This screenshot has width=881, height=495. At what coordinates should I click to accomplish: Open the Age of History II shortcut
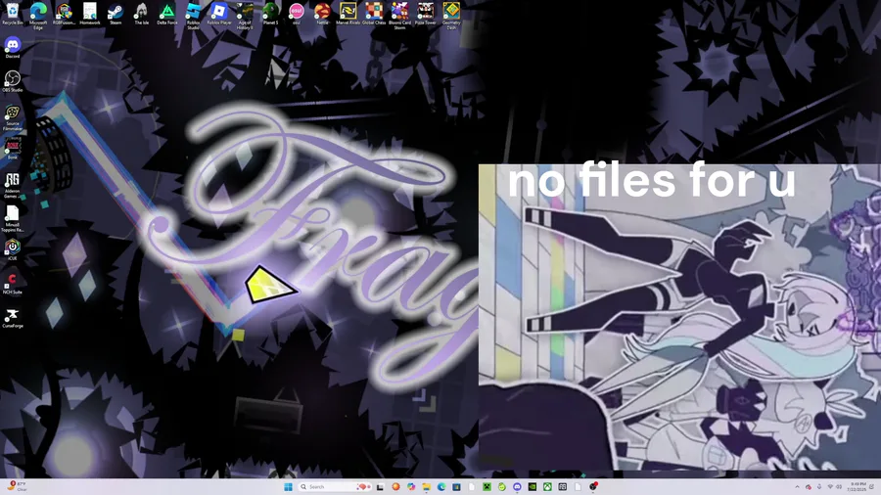pyautogui.click(x=245, y=14)
